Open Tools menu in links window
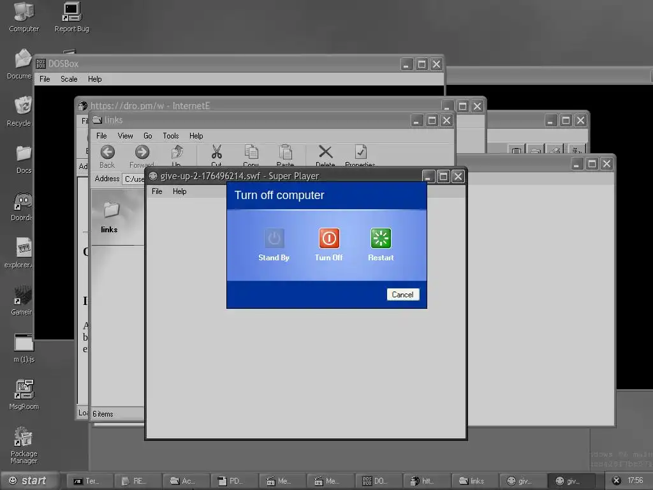Viewport: 653px width, 490px height. tap(170, 136)
